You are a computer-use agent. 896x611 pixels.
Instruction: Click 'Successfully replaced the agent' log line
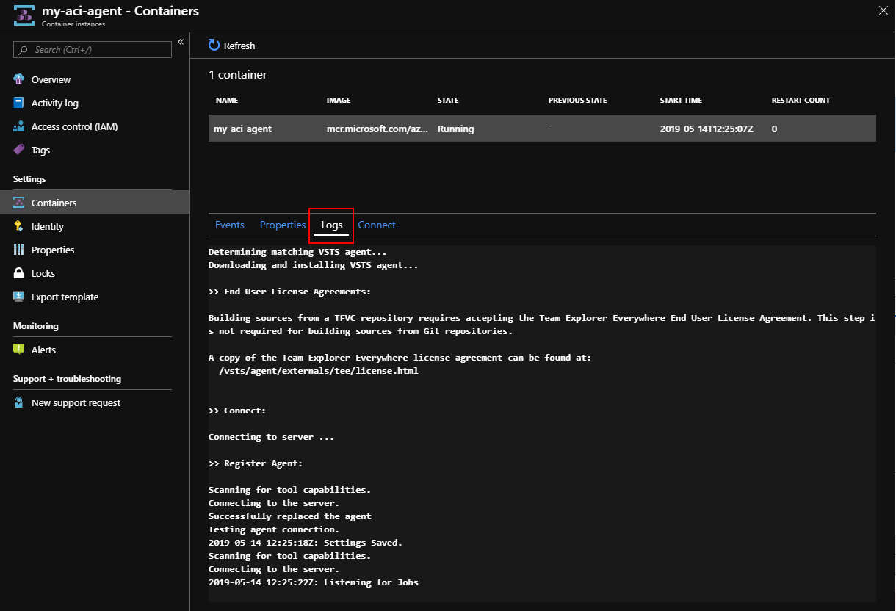coord(290,516)
